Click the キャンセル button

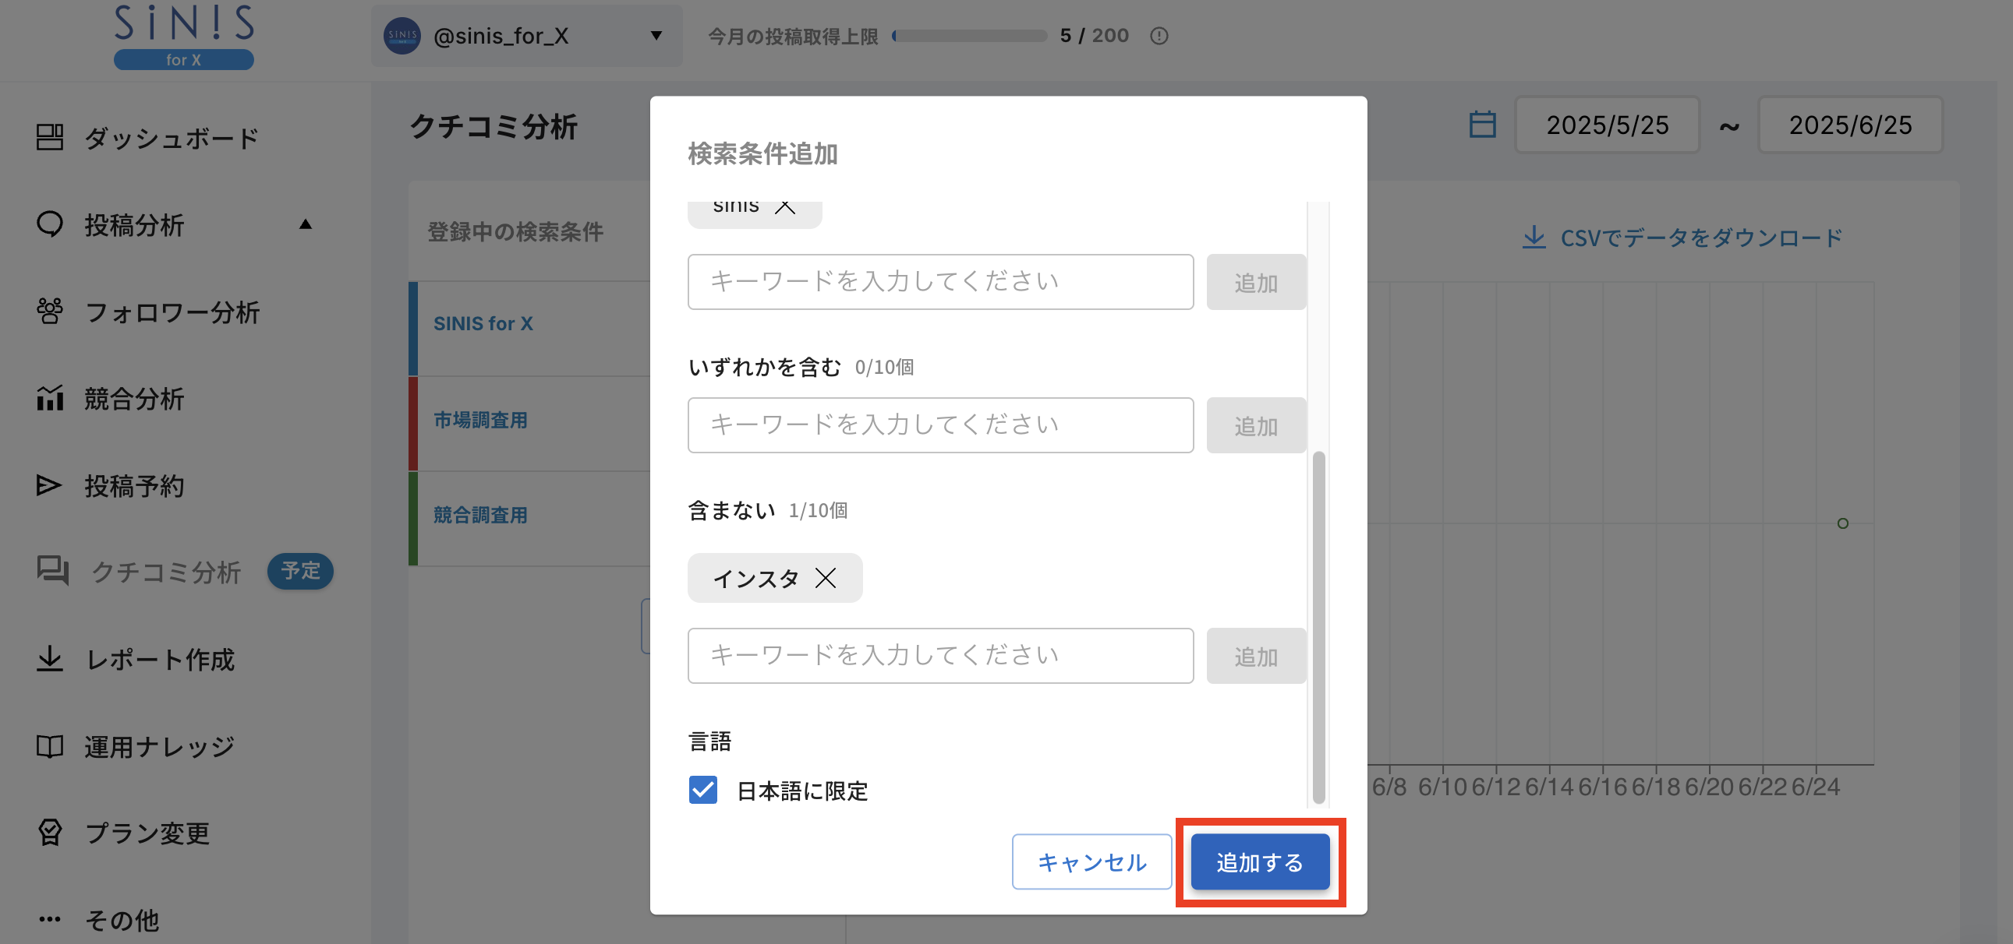[x=1091, y=861]
